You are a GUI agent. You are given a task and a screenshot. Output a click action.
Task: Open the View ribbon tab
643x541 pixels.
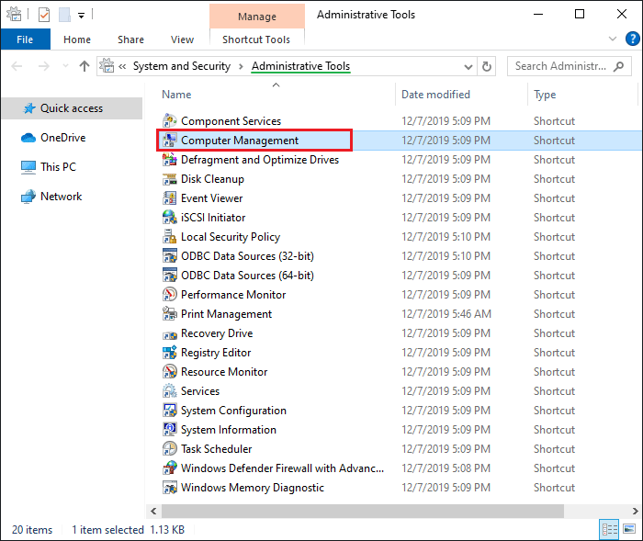click(x=182, y=39)
